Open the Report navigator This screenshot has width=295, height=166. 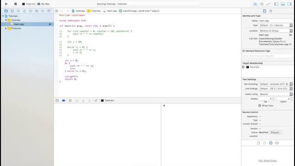pyautogui.click(x=49, y=11)
